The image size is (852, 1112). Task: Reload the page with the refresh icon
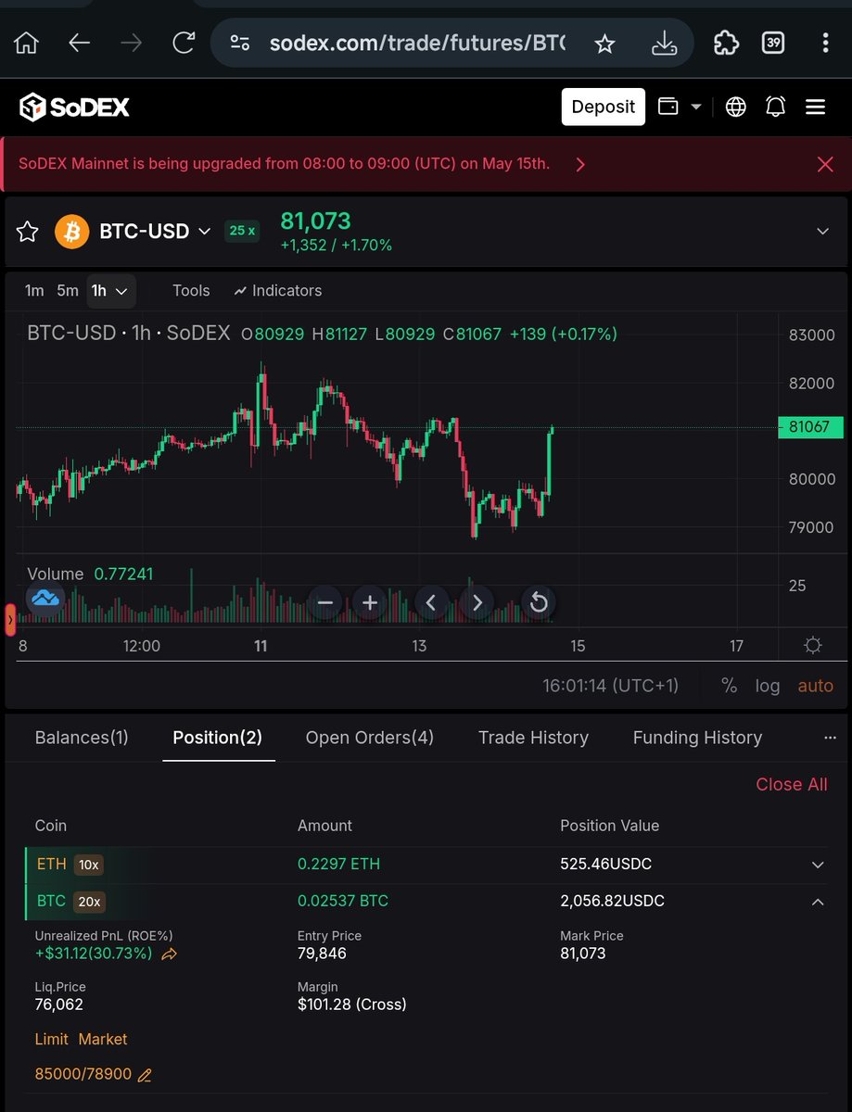(x=184, y=43)
